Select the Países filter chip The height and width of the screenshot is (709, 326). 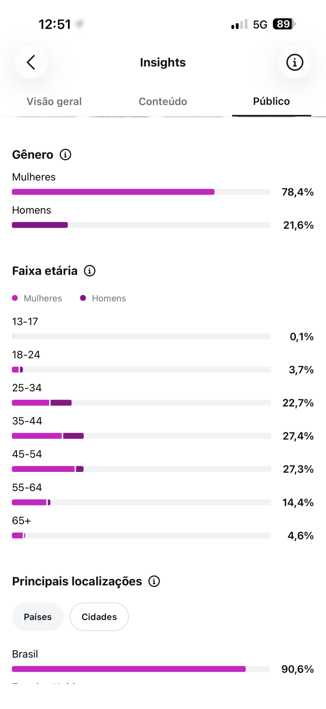click(x=38, y=617)
